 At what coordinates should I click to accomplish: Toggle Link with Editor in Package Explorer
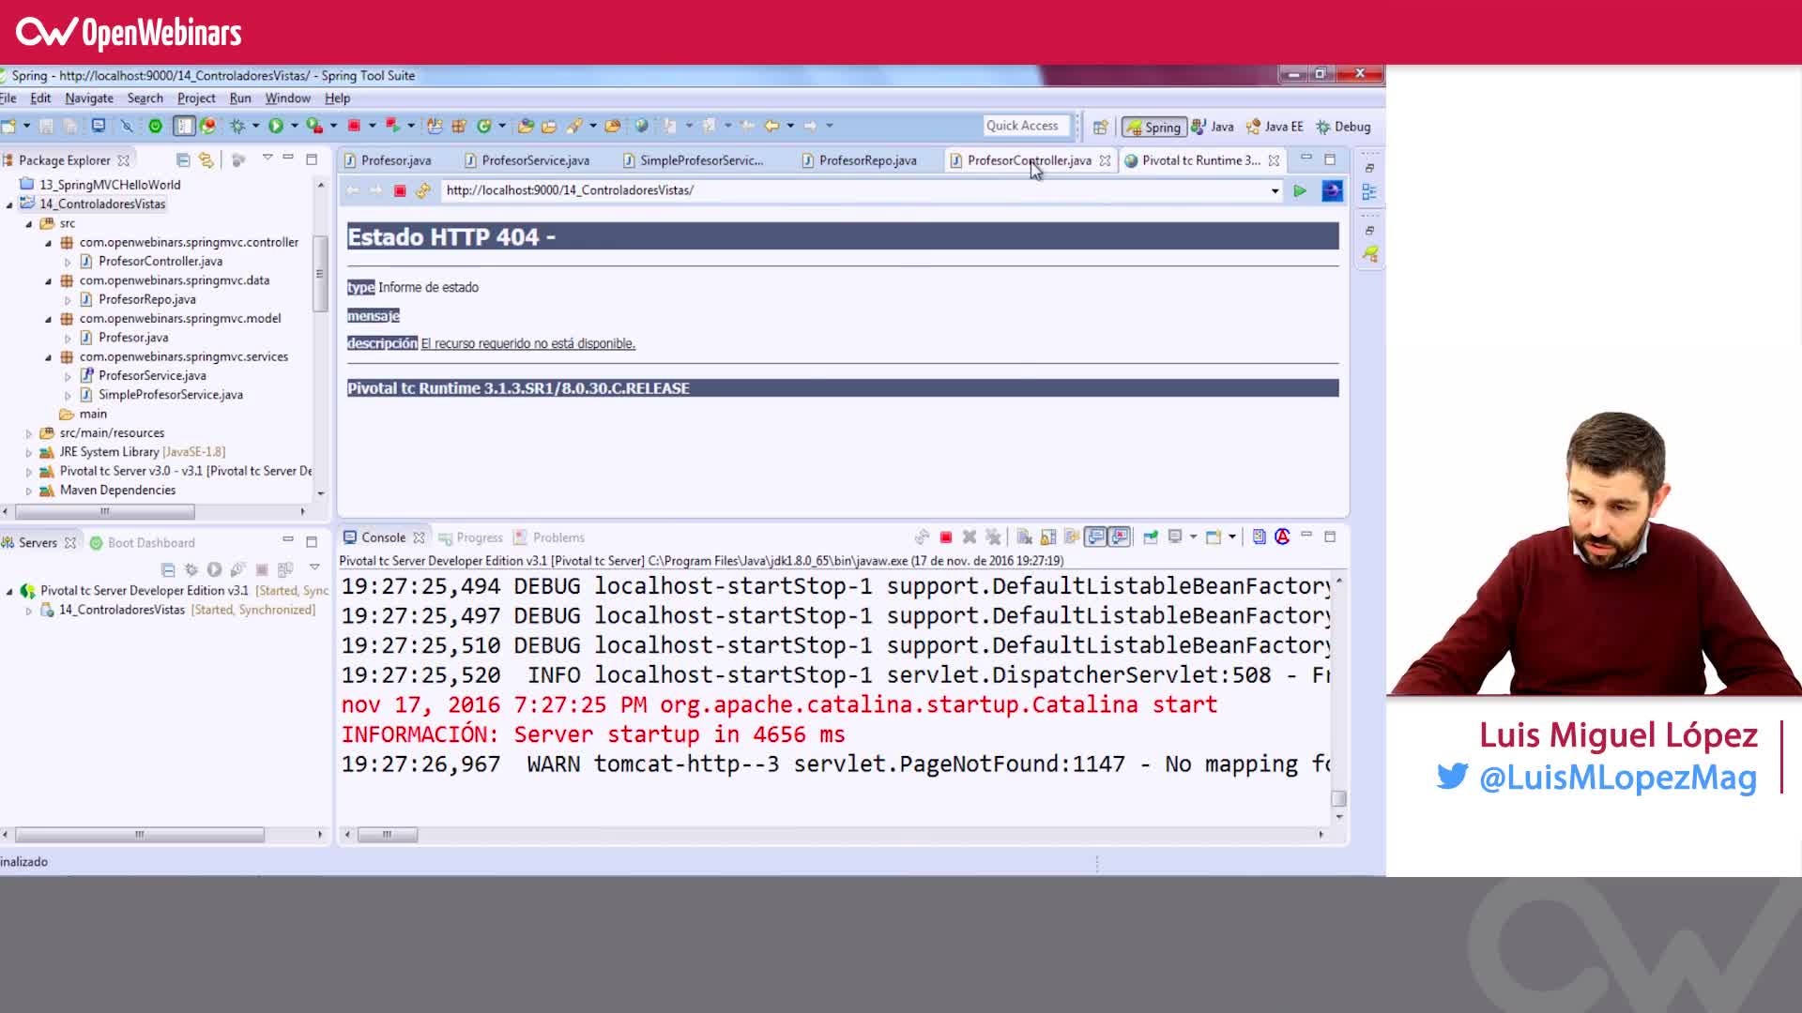[206, 159]
